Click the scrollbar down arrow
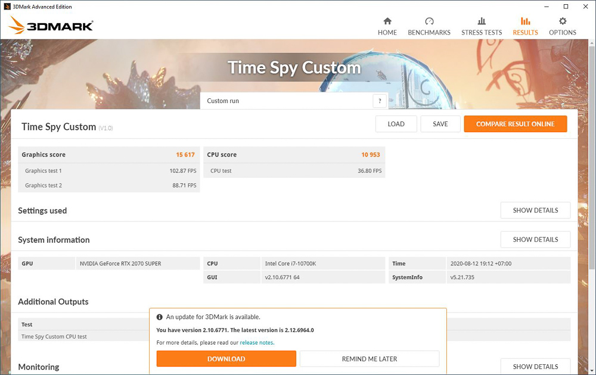 click(592, 370)
